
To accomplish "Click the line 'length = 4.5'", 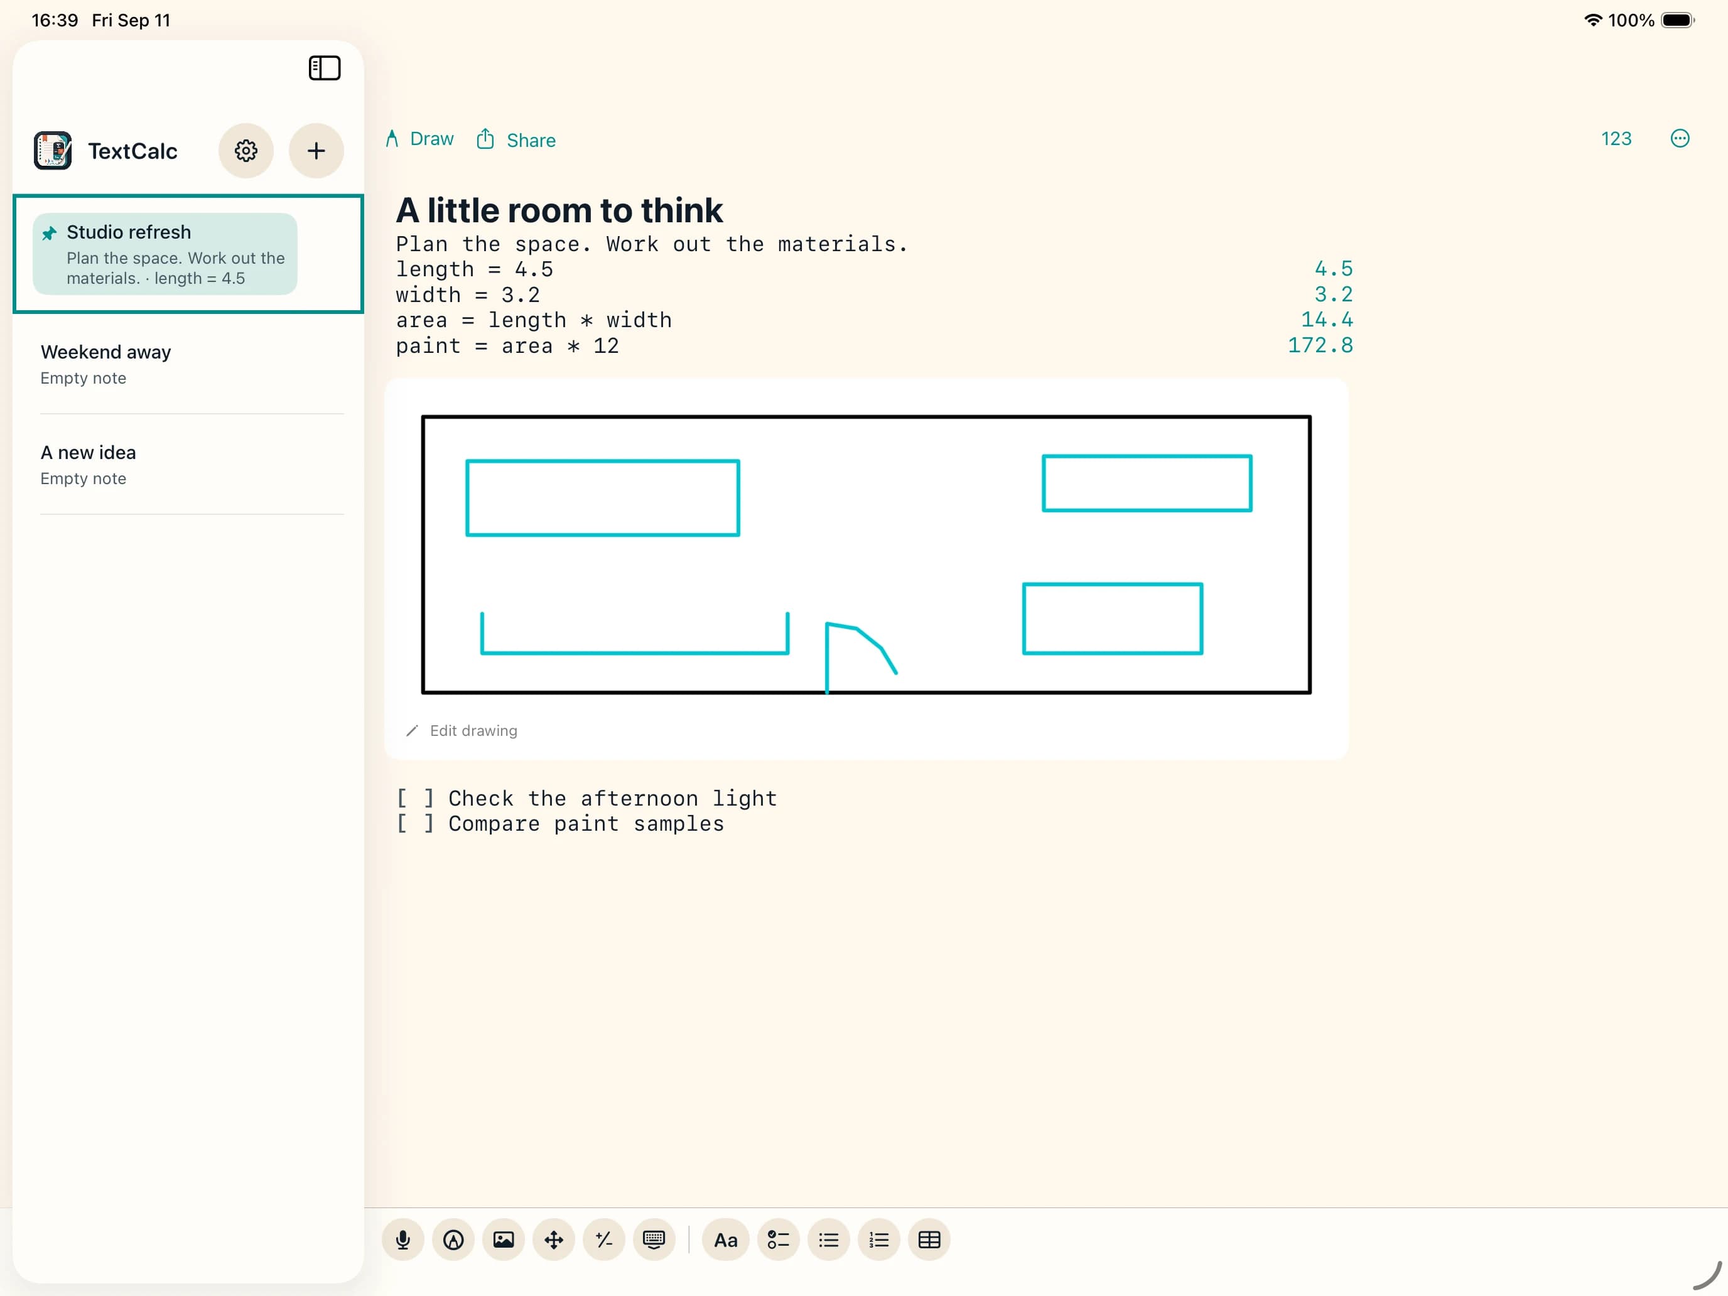I will tap(474, 269).
